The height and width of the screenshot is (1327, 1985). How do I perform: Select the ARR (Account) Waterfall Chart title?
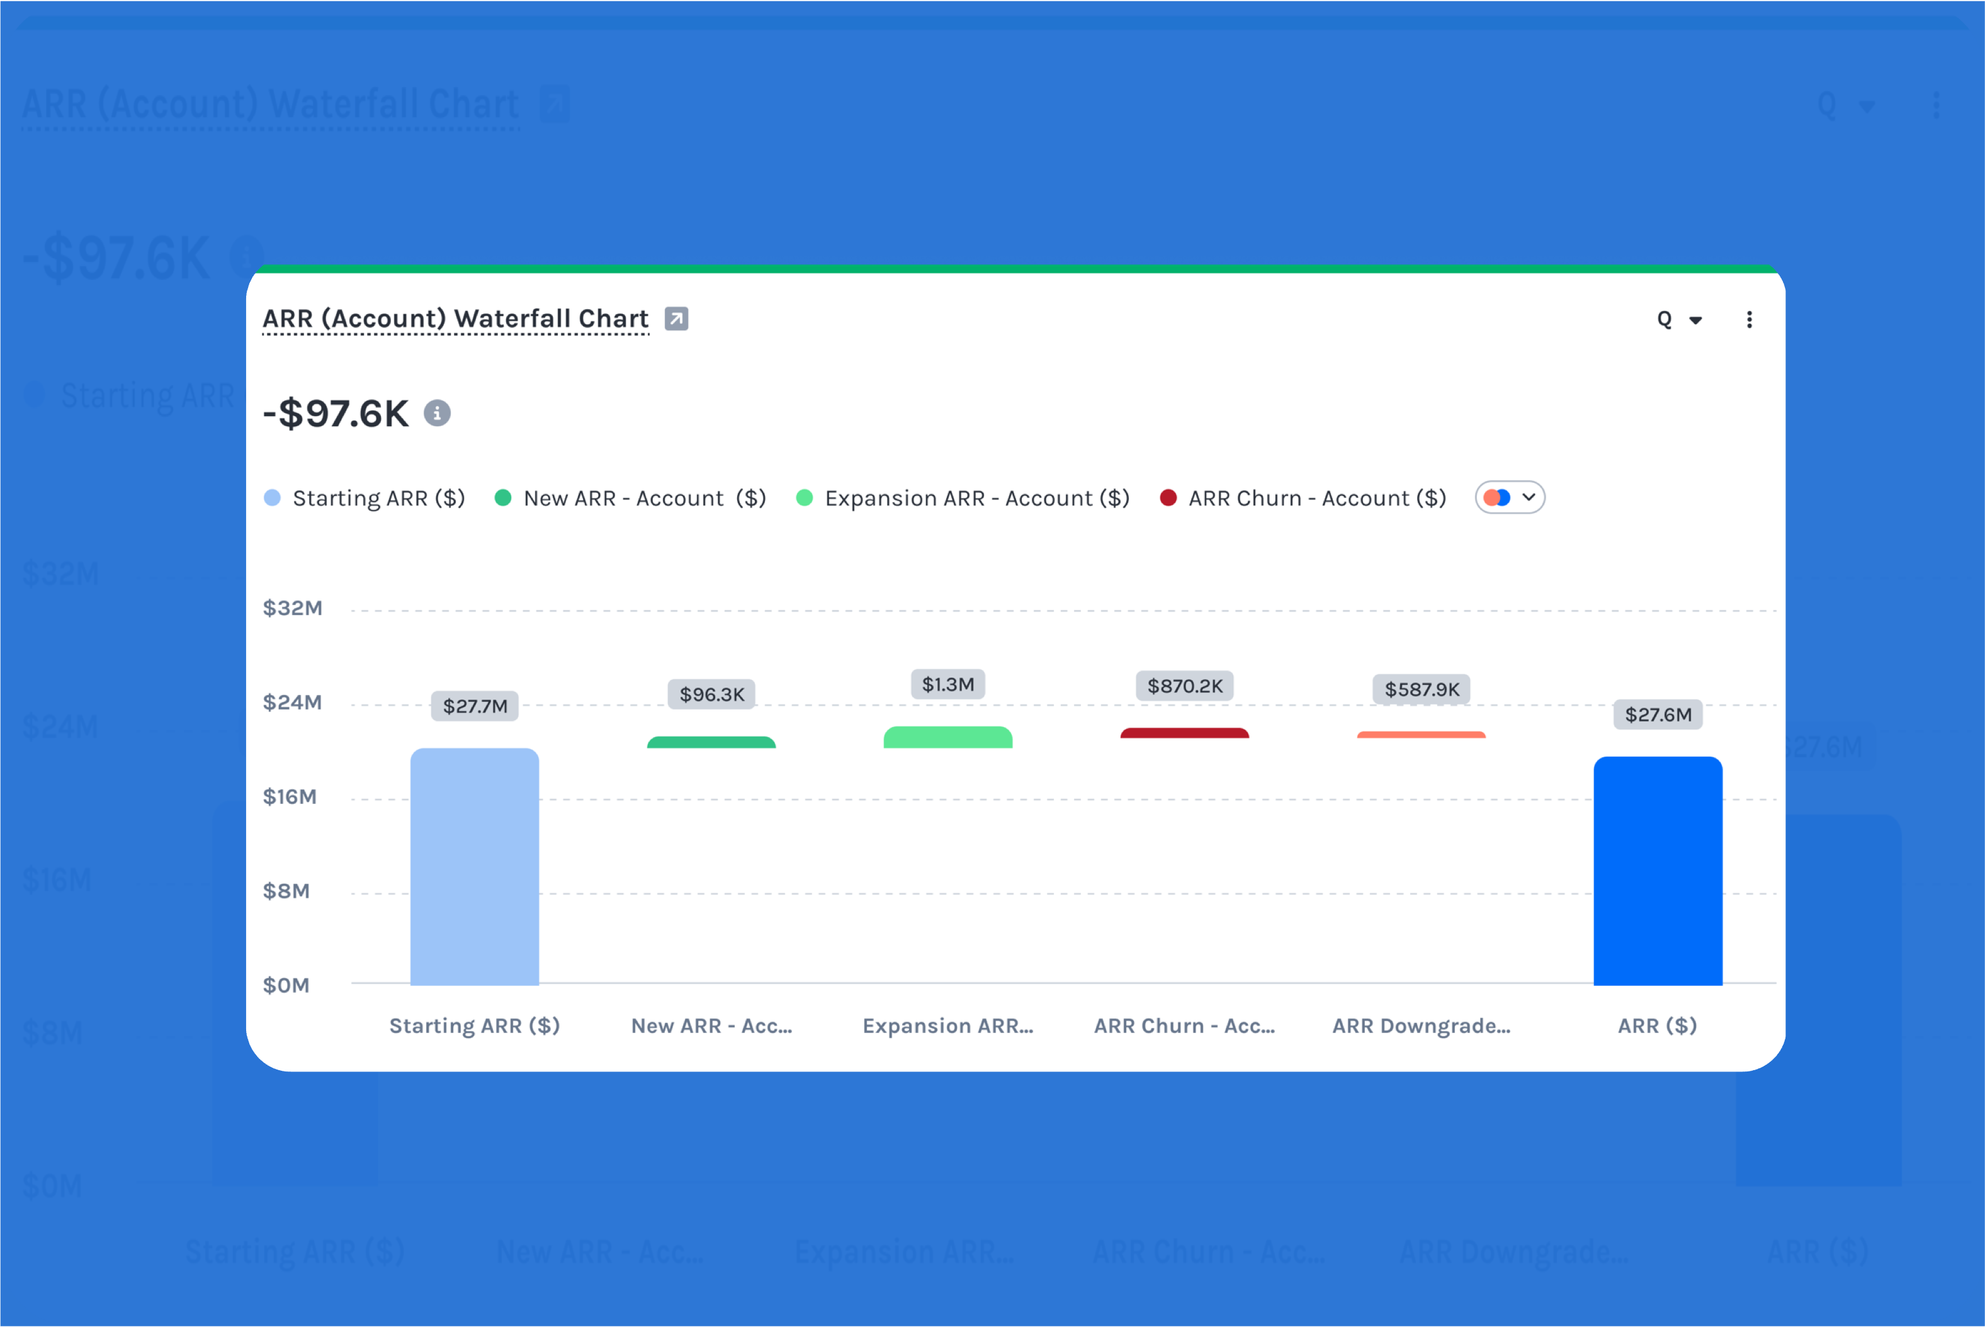point(455,318)
